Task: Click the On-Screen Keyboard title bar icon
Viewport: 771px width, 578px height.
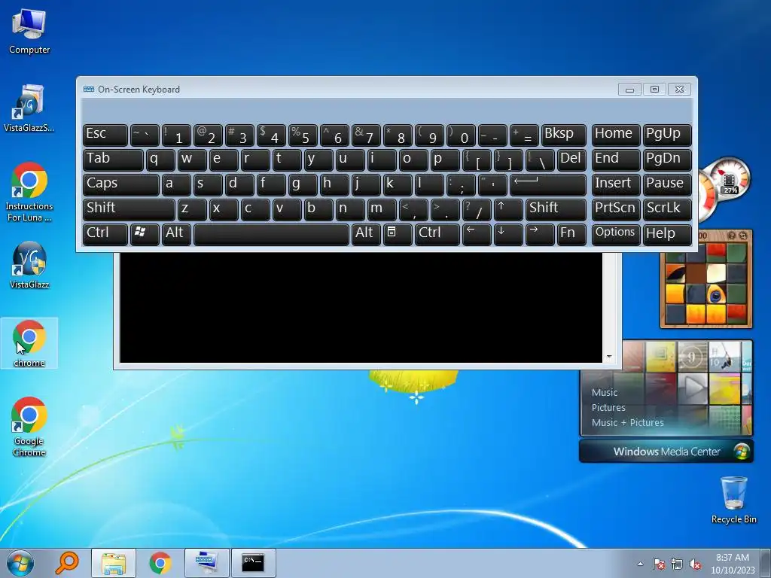Action: click(x=89, y=89)
